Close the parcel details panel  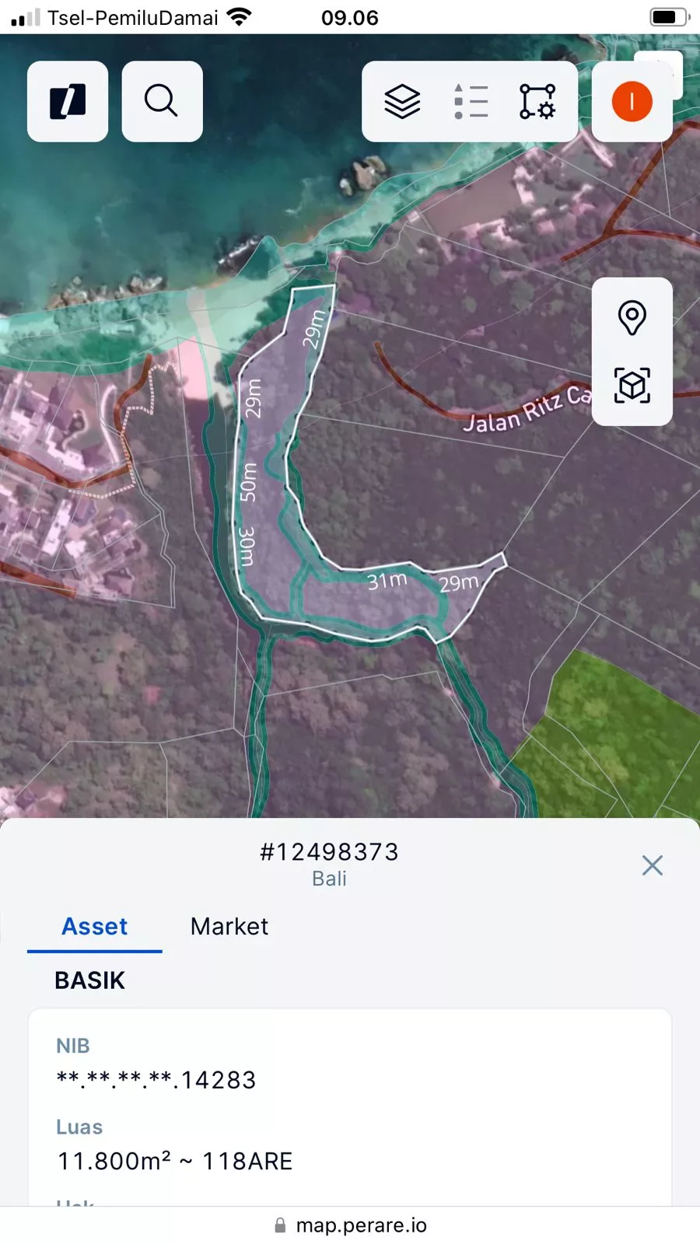(x=652, y=865)
